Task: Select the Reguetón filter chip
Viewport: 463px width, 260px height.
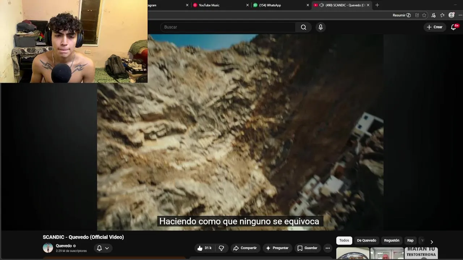Action: tap(392, 240)
